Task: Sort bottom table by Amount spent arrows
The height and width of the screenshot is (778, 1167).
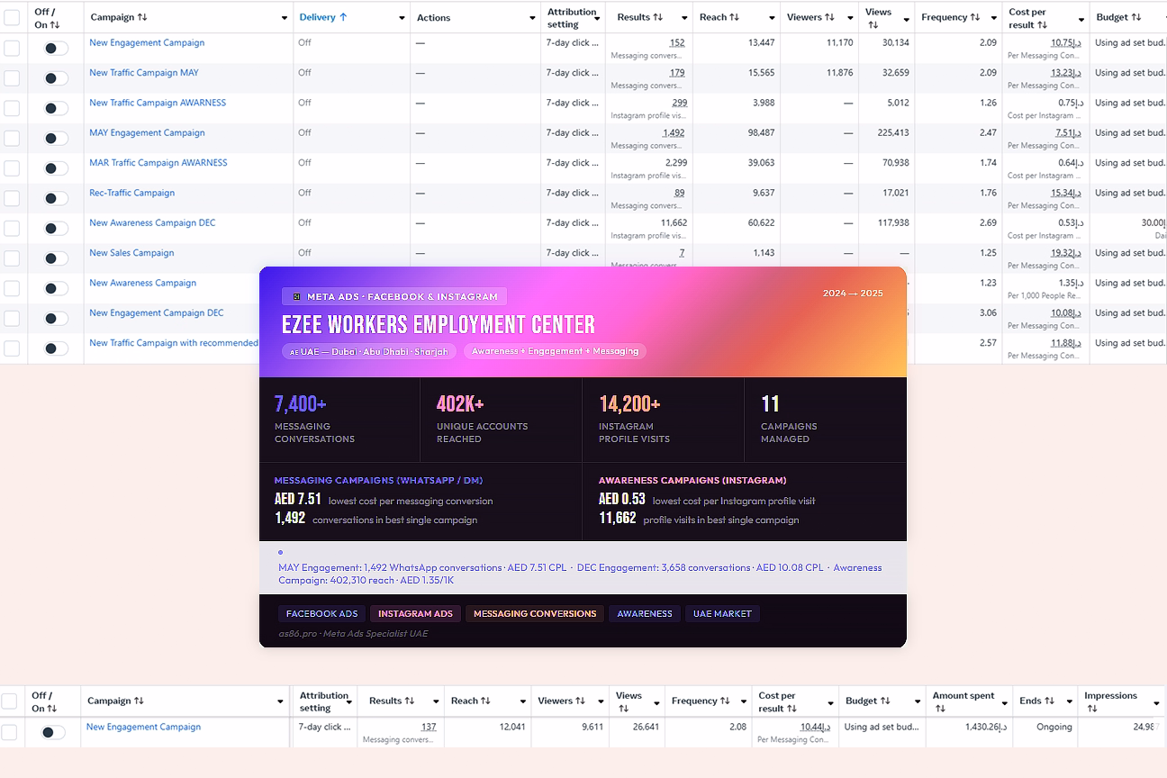Action: (938, 709)
